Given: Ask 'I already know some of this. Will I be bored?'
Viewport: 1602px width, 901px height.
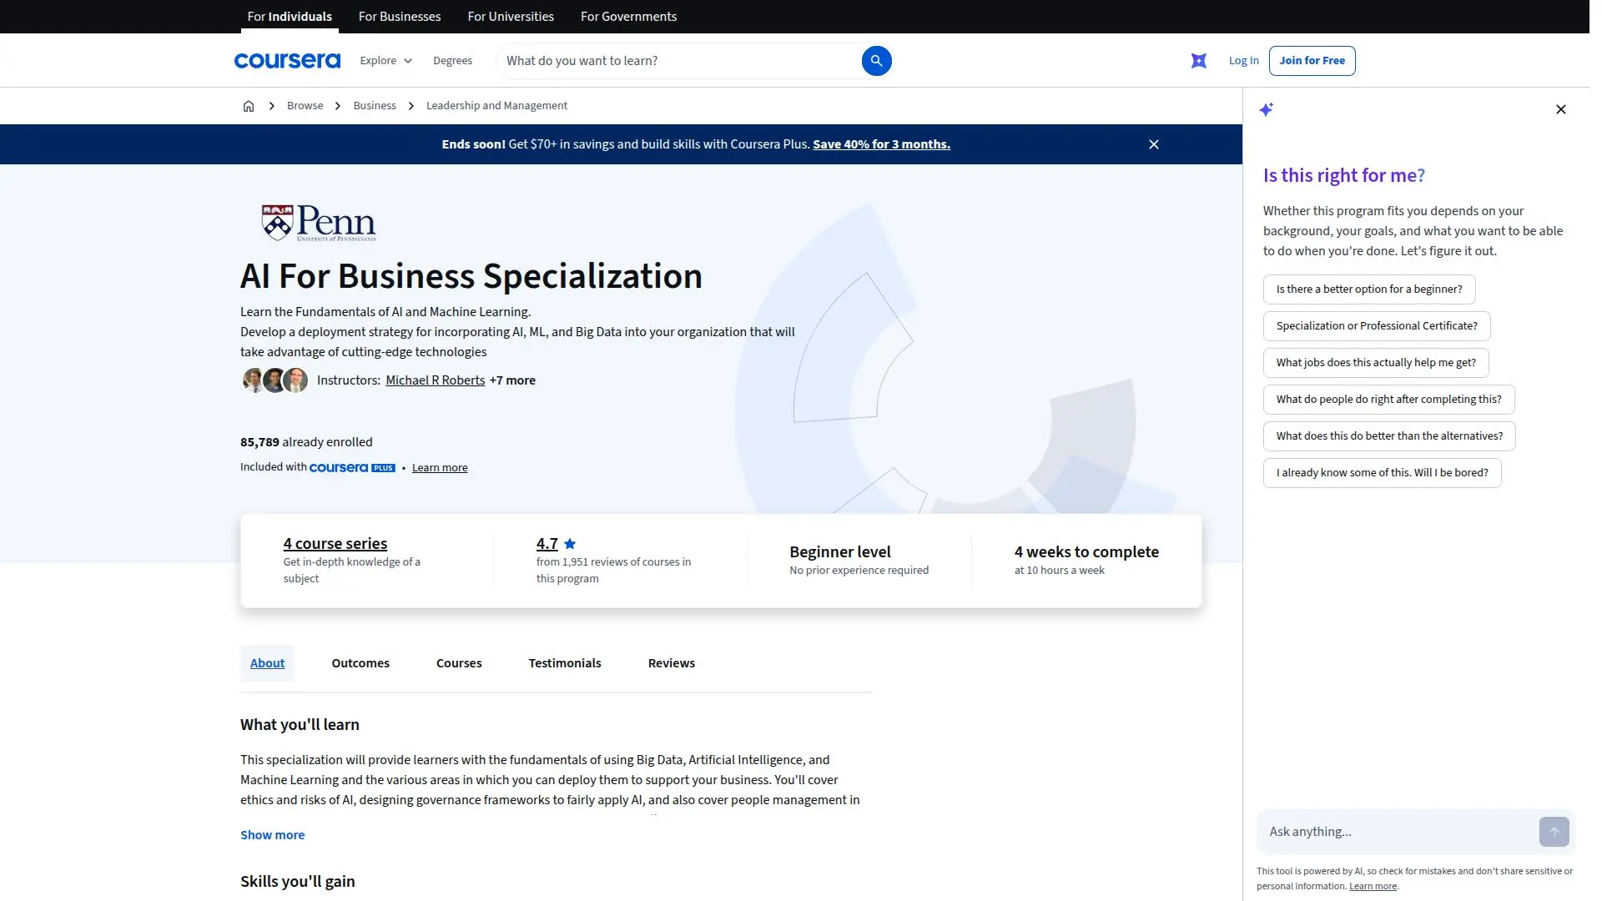Looking at the screenshot, I should click(1382, 473).
